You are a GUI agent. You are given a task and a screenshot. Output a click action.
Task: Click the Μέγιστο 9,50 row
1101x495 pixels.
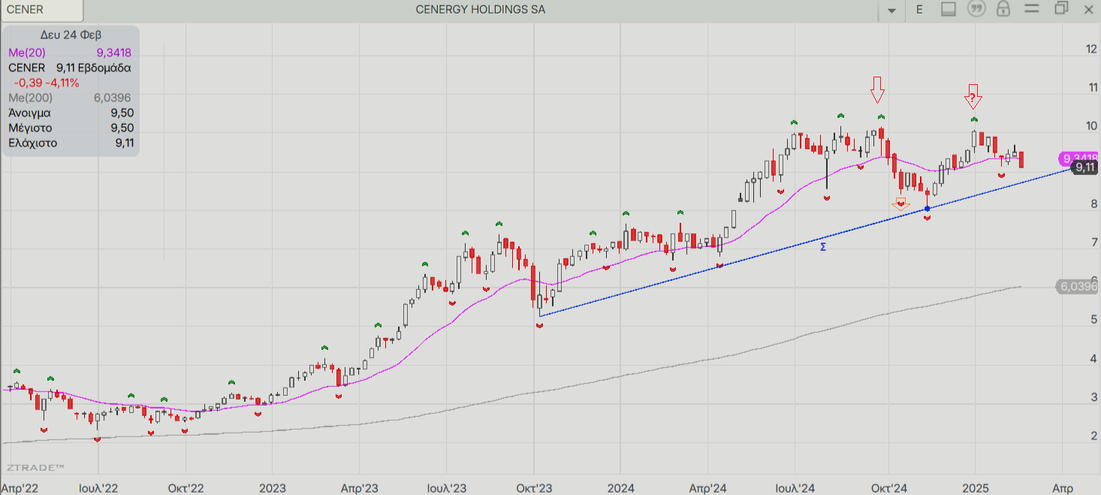[71, 128]
